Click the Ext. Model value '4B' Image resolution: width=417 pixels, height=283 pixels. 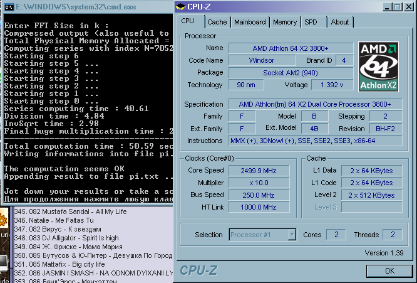(x=314, y=129)
